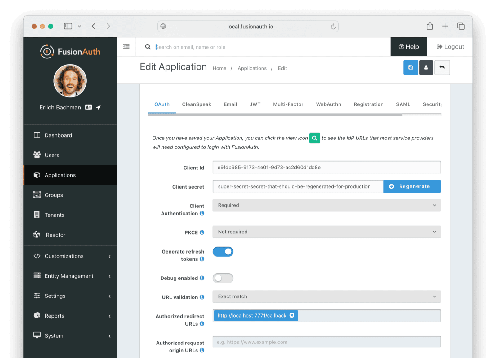Follow the Home breadcrumb link
This screenshot has width=496, height=358.
pyautogui.click(x=219, y=68)
